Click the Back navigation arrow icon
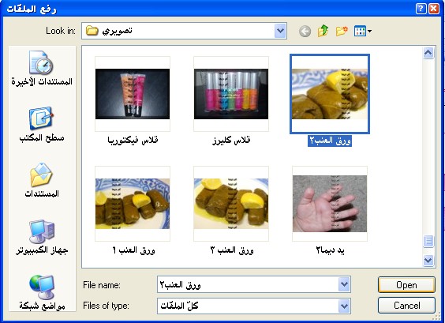The image size is (445, 323). pyautogui.click(x=305, y=32)
